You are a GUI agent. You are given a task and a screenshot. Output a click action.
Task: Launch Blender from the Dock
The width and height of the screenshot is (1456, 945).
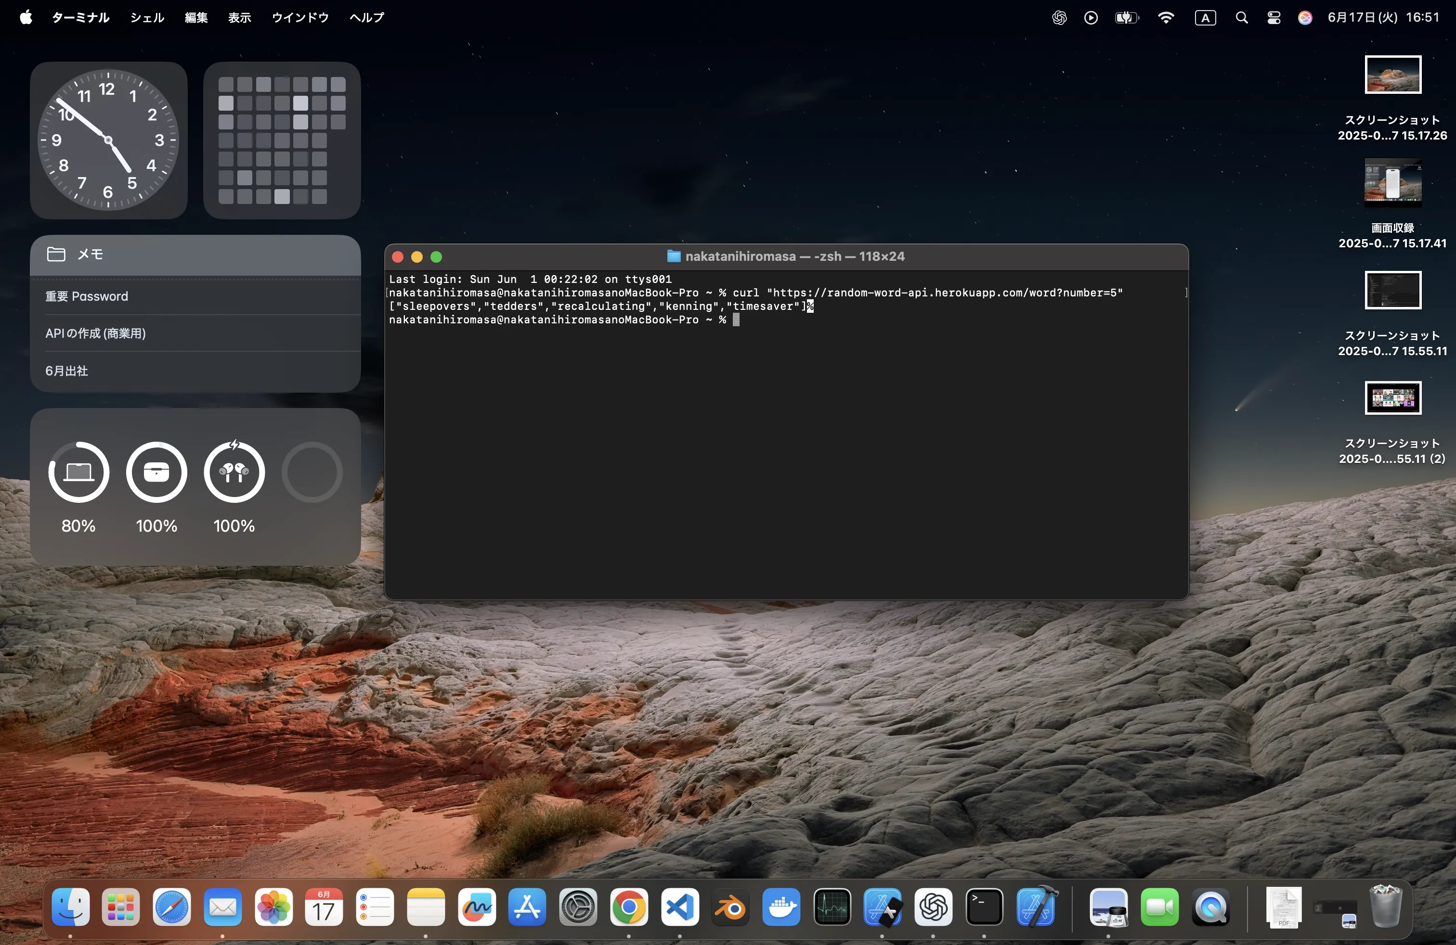point(730,907)
